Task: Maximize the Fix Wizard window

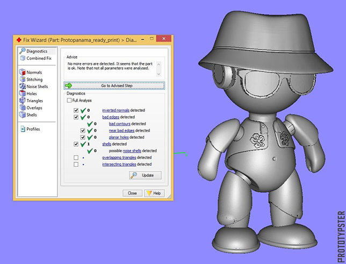Action: point(152,39)
